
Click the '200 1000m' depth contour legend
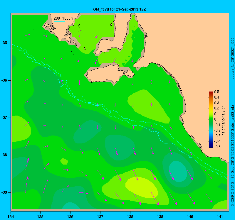click(x=63, y=18)
